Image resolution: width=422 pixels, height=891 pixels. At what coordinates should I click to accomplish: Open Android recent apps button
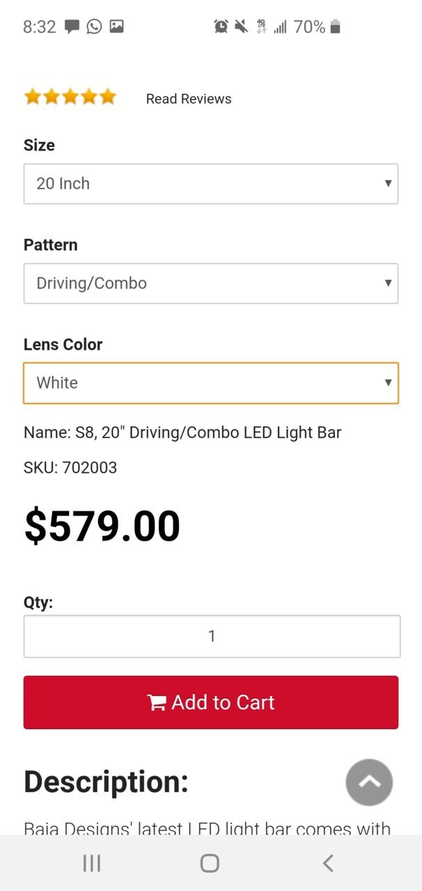(92, 863)
